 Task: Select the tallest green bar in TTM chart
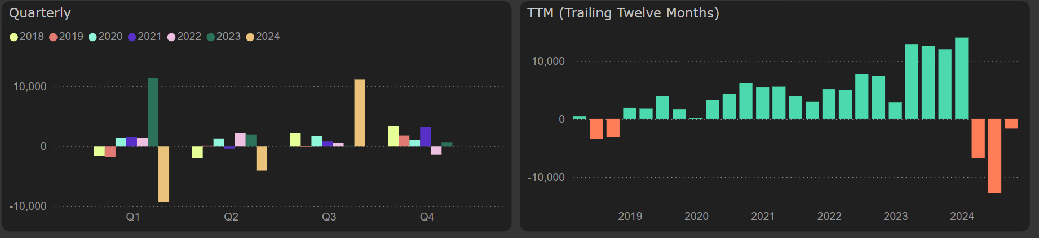[x=961, y=78]
